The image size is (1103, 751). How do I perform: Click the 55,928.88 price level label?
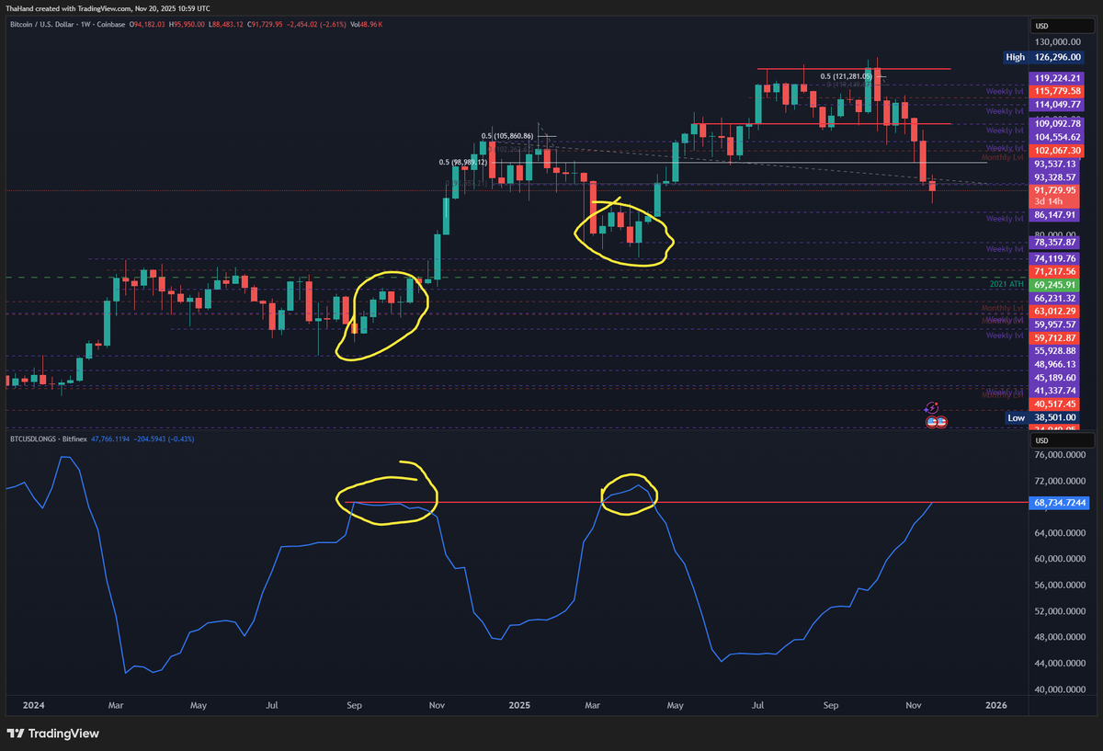point(1055,351)
